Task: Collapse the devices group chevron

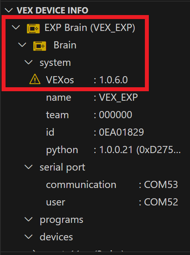Action: click(28, 237)
